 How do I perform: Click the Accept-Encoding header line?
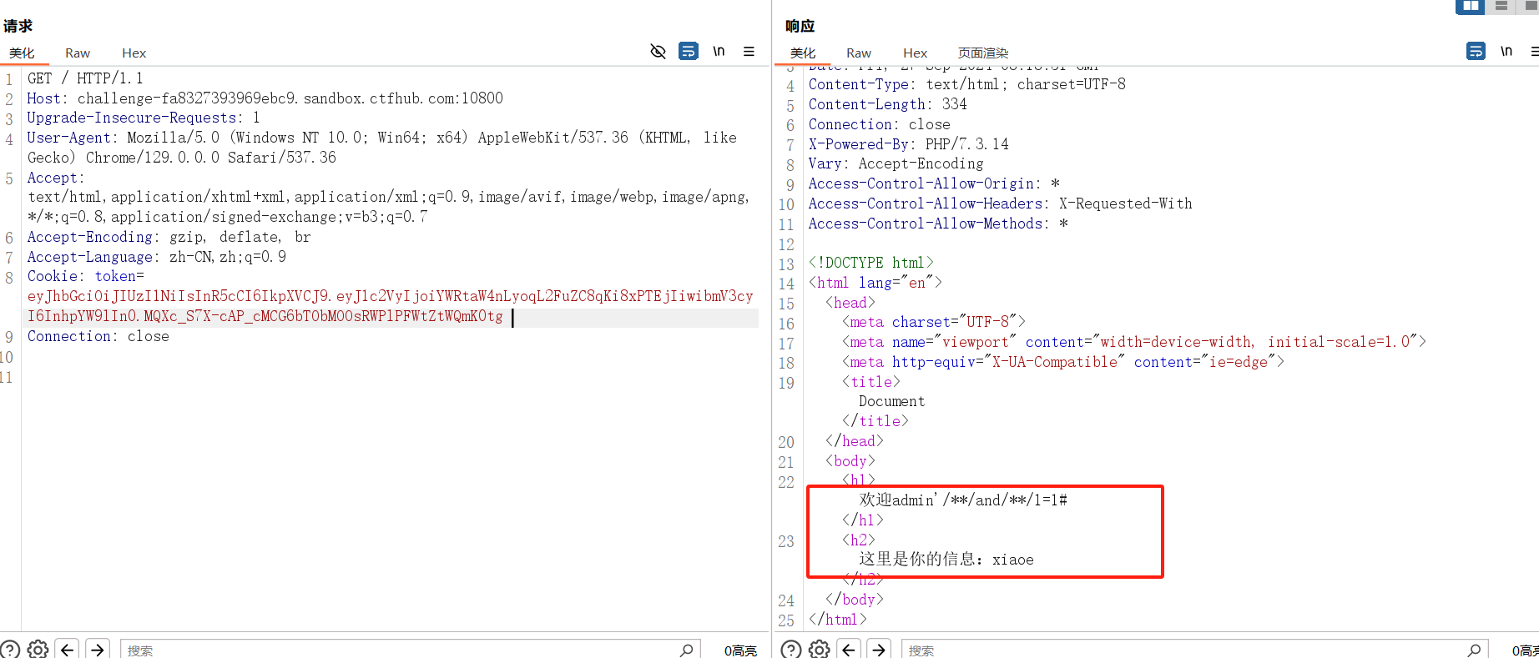[169, 238]
